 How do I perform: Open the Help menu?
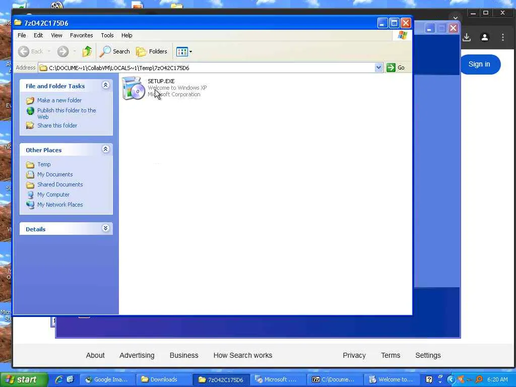click(x=126, y=35)
